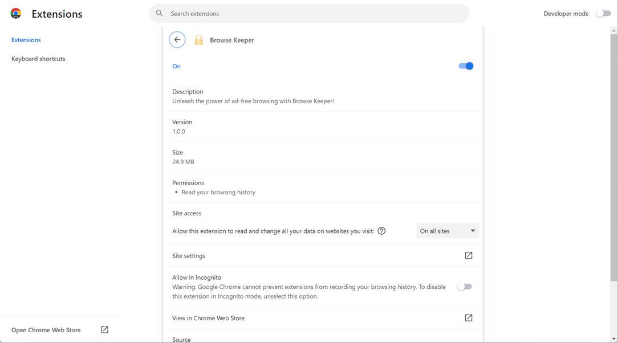Toggle Developer mode on
618x343 pixels.
click(x=603, y=14)
